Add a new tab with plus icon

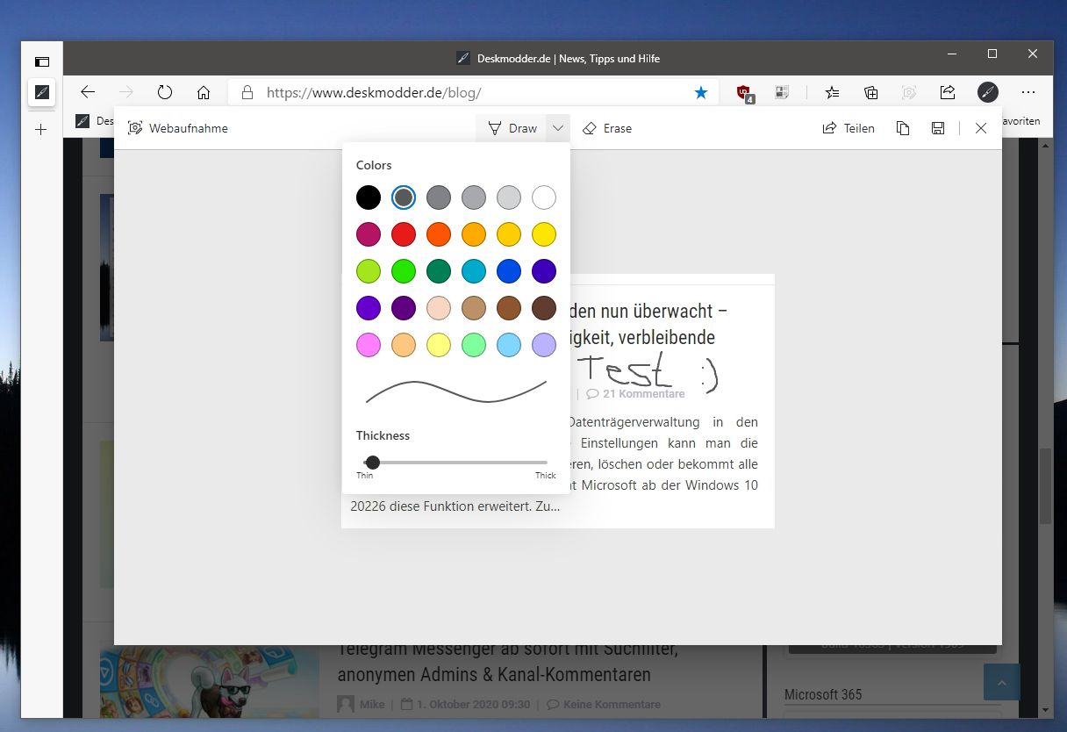tap(40, 129)
